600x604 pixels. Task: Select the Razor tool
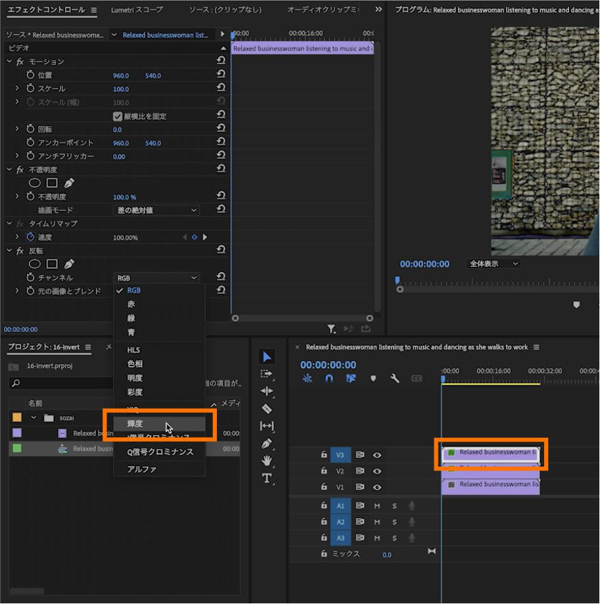267,409
